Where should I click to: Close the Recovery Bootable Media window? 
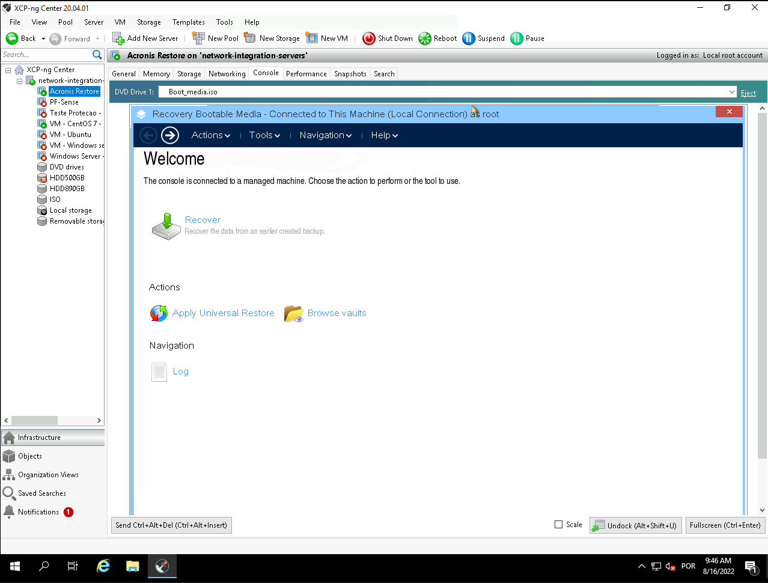[x=730, y=112]
